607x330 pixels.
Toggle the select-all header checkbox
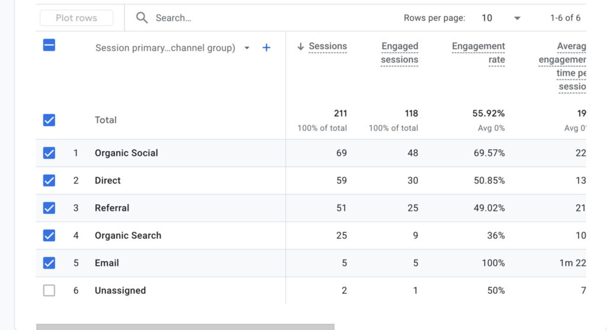[x=49, y=45]
